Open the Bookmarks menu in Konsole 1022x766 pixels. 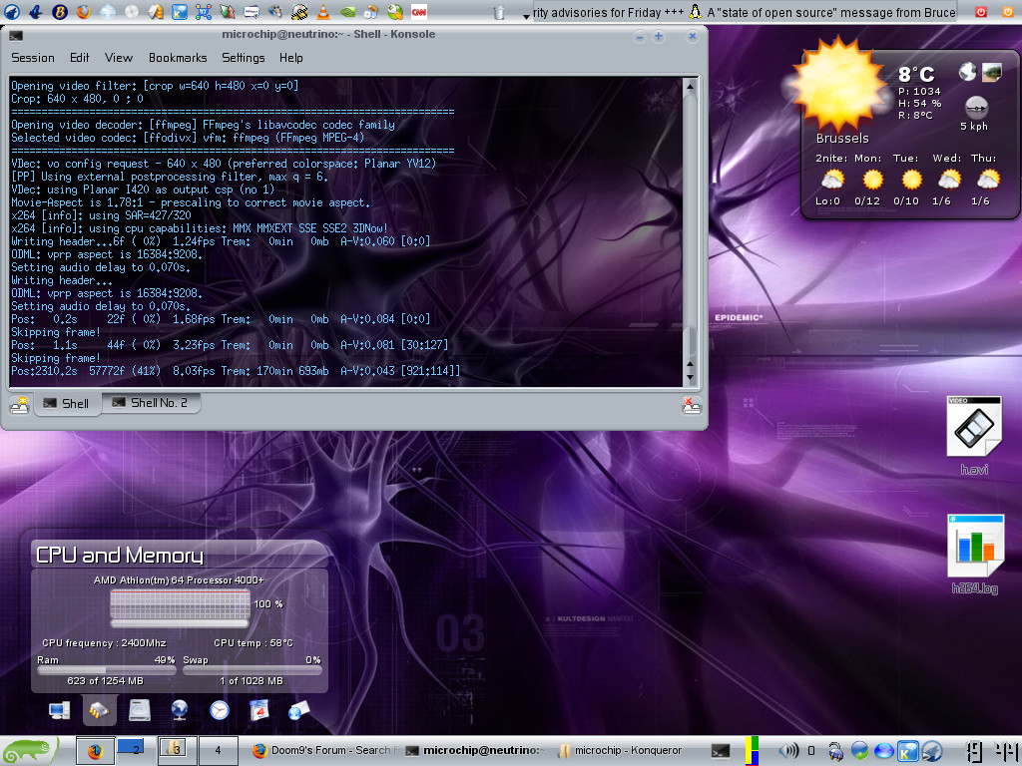pyautogui.click(x=178, y=58)
